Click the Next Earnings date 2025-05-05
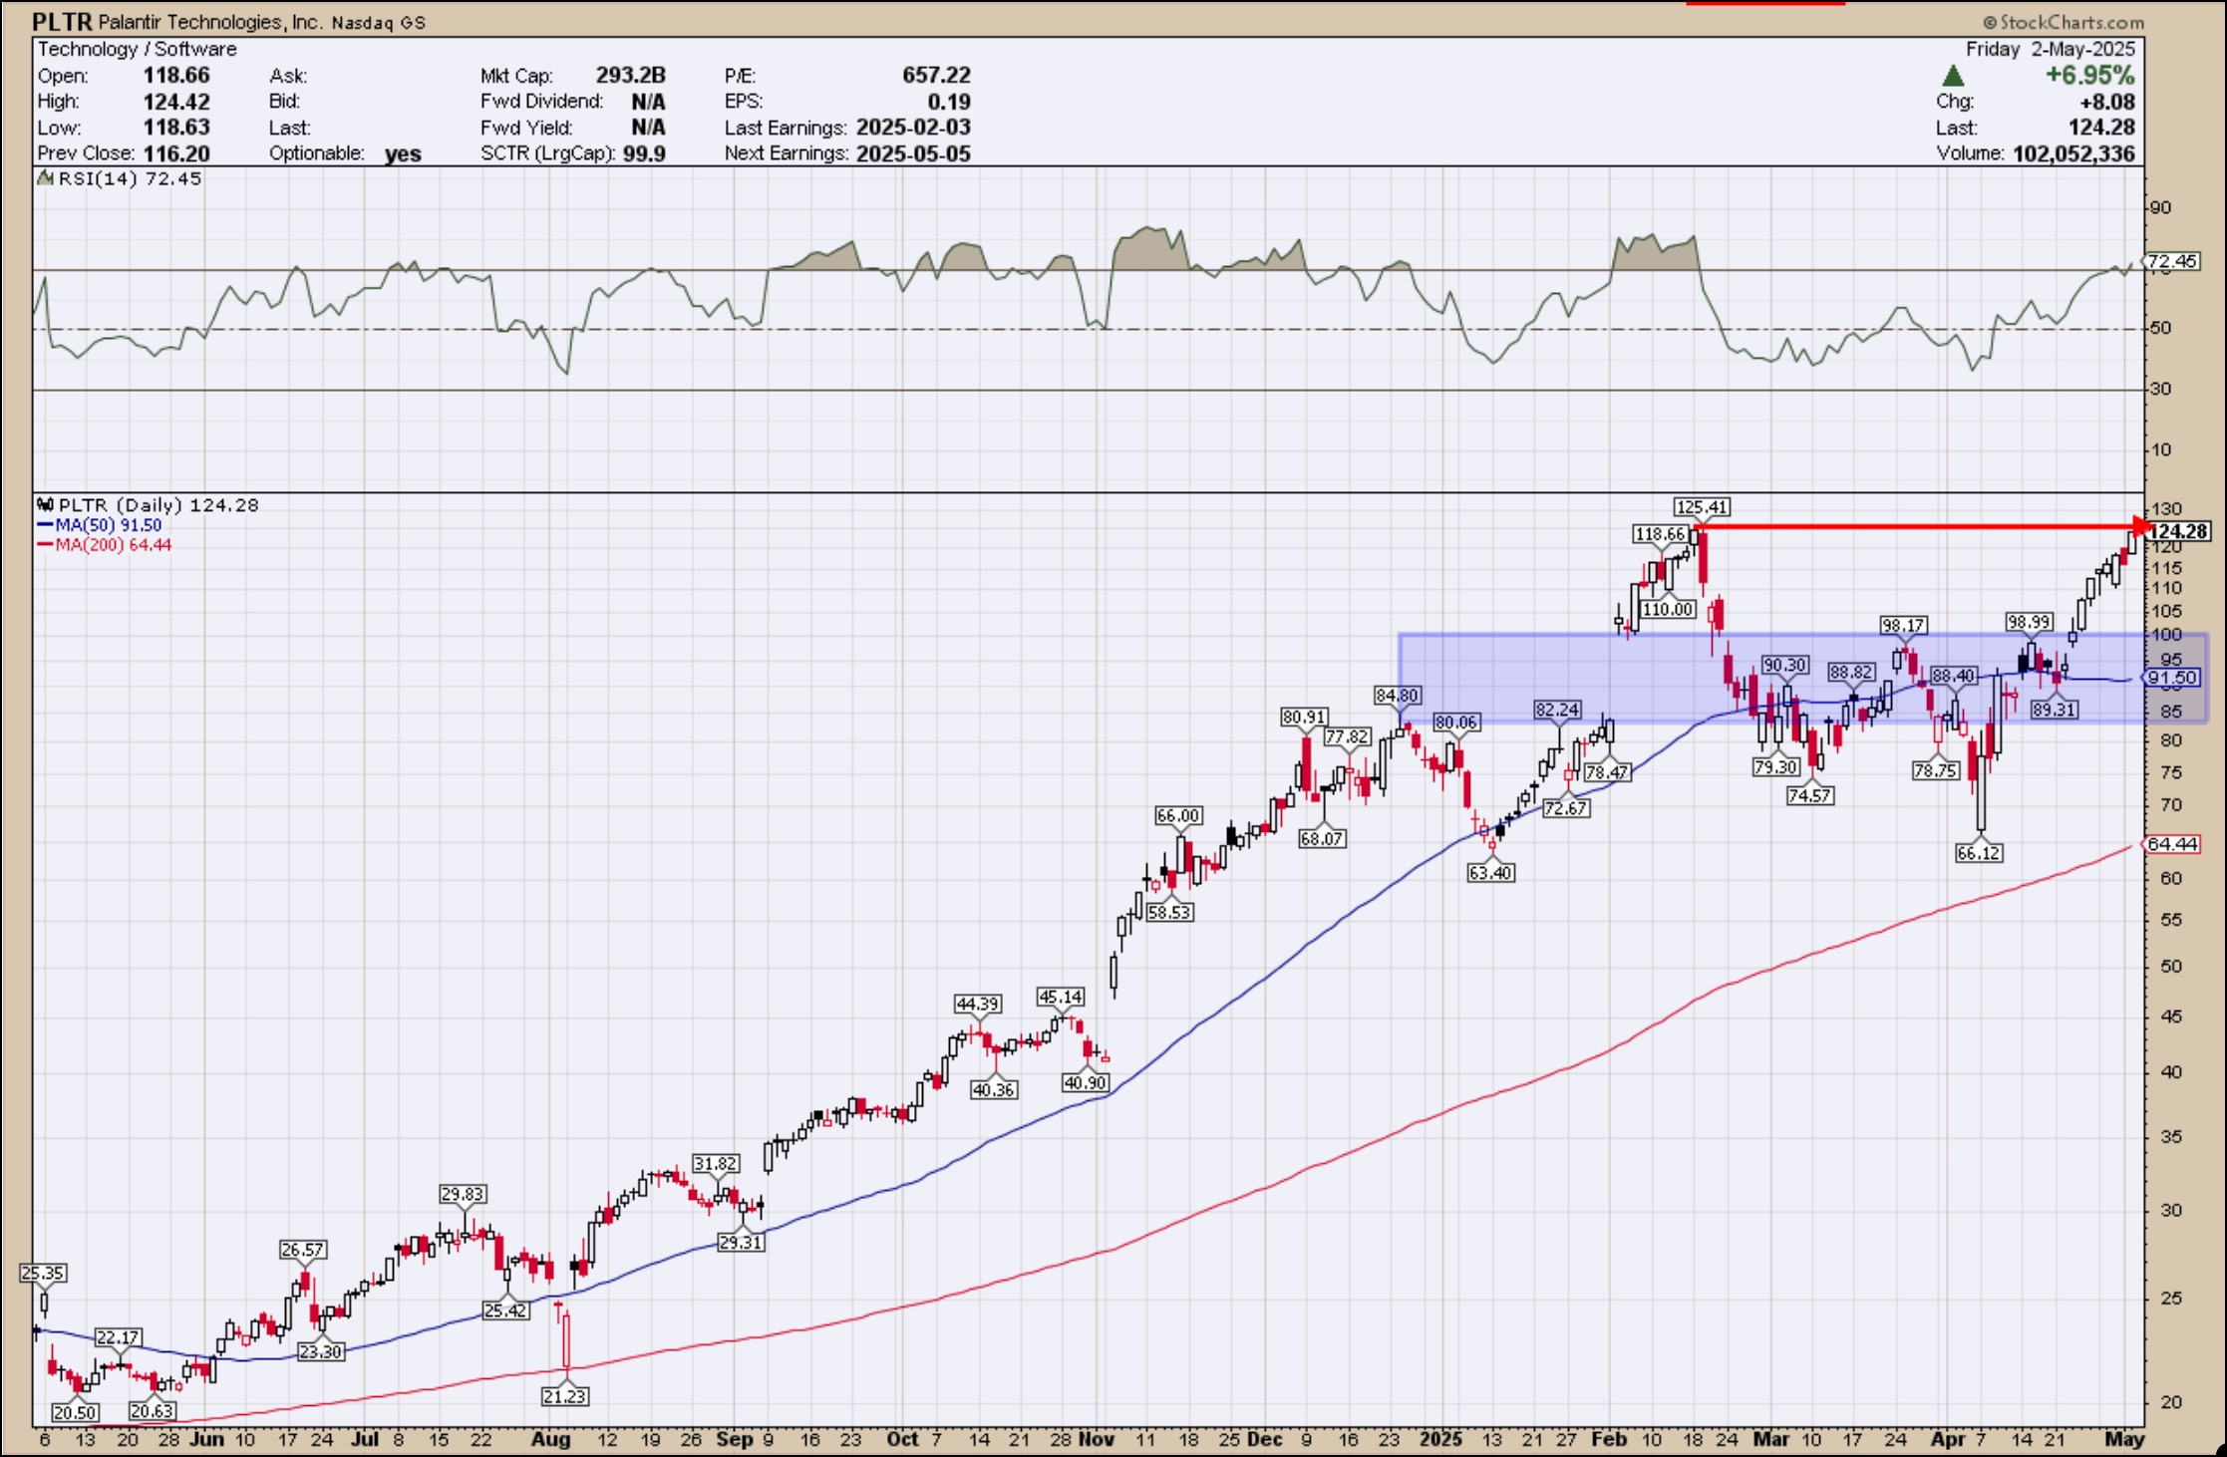This screenshot has height=1457, width=2227. pos(912,153)
